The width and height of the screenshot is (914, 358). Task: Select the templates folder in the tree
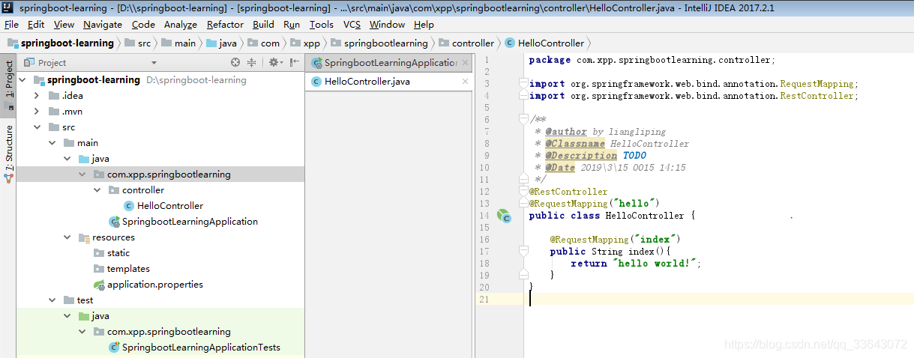pyautogui.click(x=128, y=269)
